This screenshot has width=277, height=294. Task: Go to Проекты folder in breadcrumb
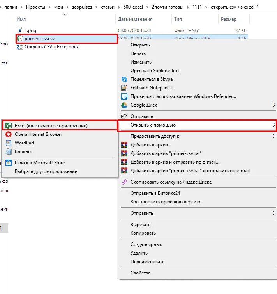click(35, 7)
